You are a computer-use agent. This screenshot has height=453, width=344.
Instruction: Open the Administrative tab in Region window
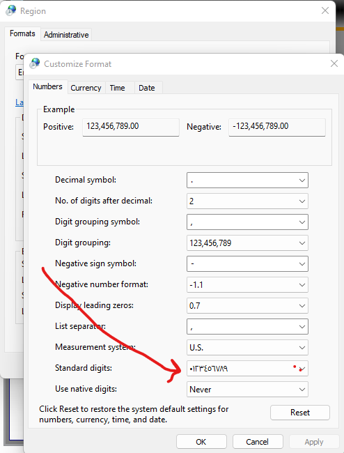click(x=66, y=35)
